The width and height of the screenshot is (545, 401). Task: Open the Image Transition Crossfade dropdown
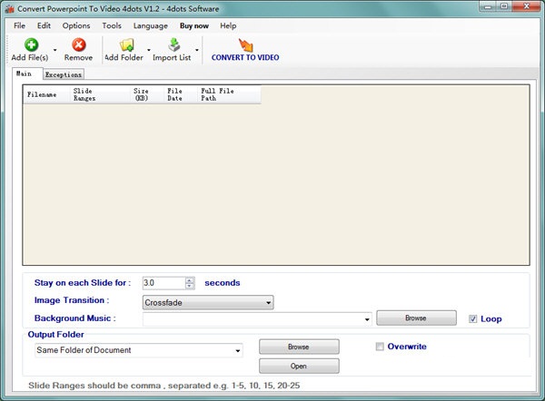208,302
